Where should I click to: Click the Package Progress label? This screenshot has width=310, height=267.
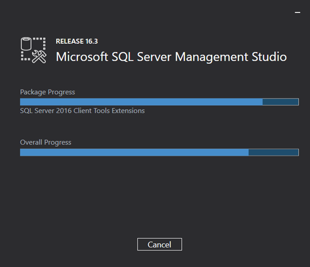point(47,92)
